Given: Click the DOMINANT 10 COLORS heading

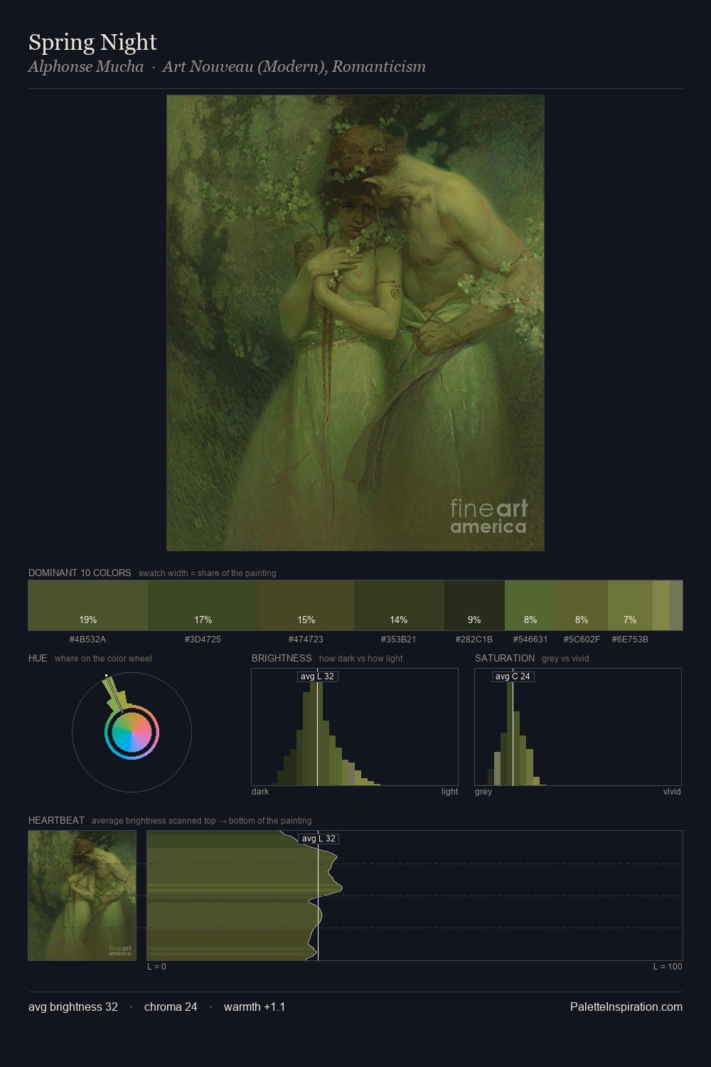Looking at the screenshot, I should tap(80, 573).
